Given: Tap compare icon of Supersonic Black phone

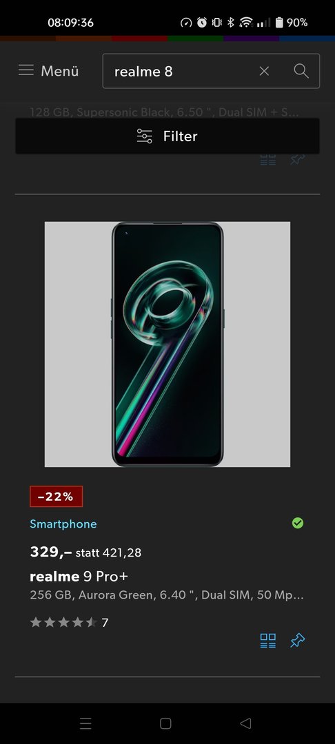Looking at the screenshot, I should click(268, 159).
